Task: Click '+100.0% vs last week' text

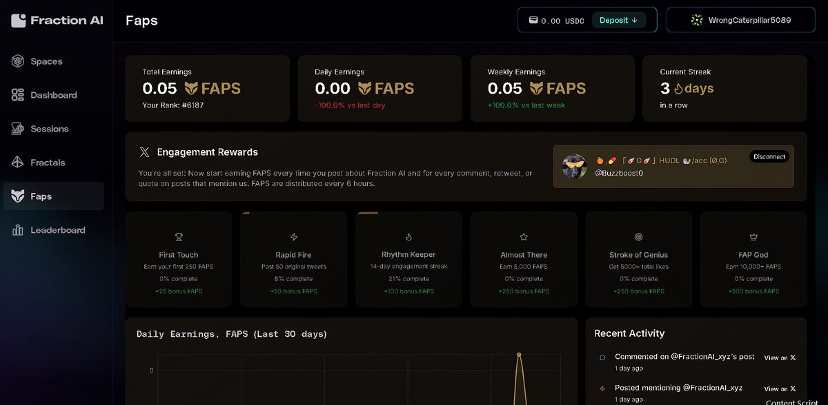Action: coord(526,105)
